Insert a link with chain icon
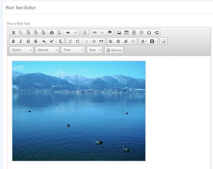 coord(95,33)
